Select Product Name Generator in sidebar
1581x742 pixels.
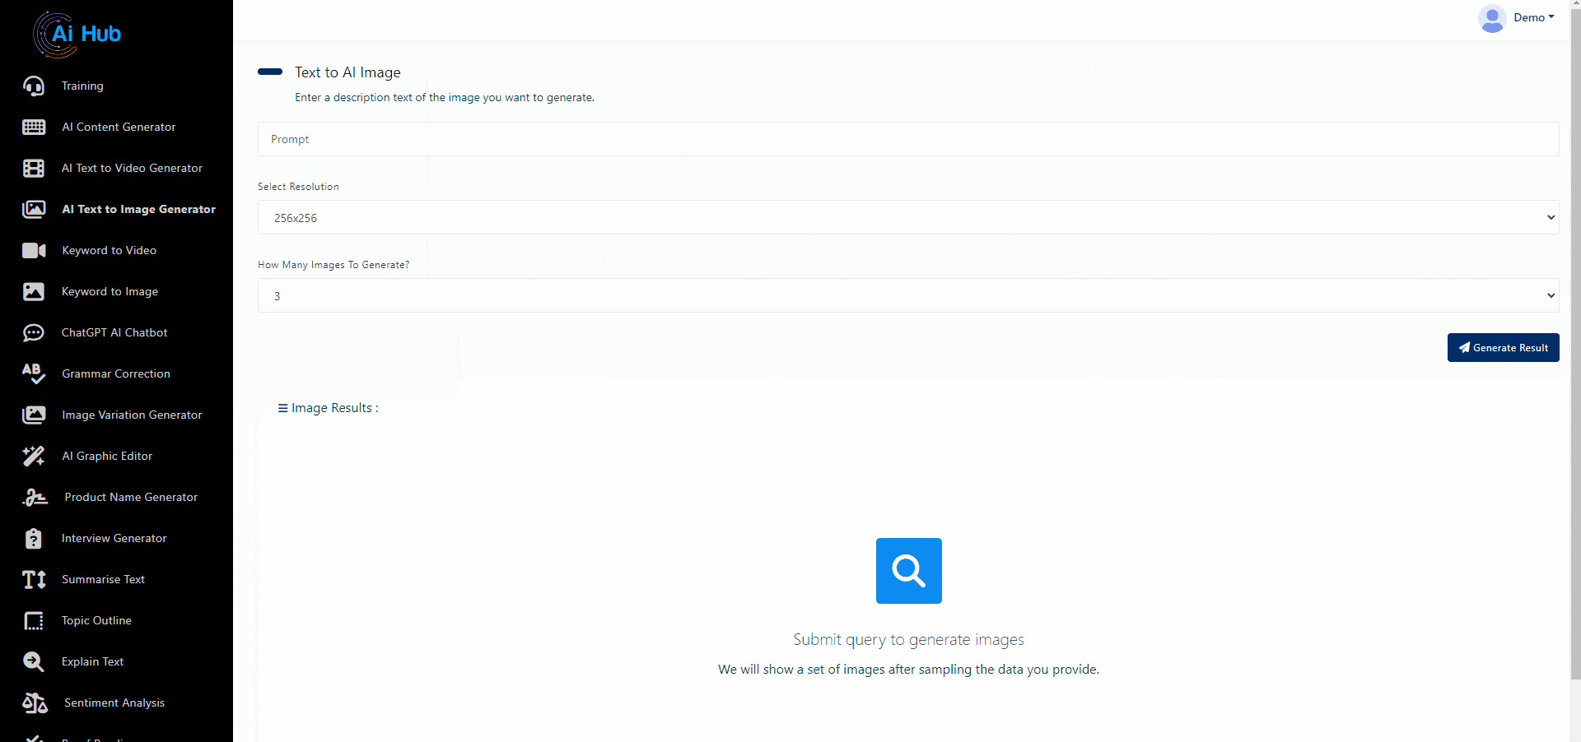(x=131, y=497)
